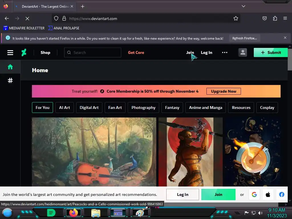Open hashtag topics icon in sidebar
Image resolution: width=292 pixels, height=219 pixels.
10,80
